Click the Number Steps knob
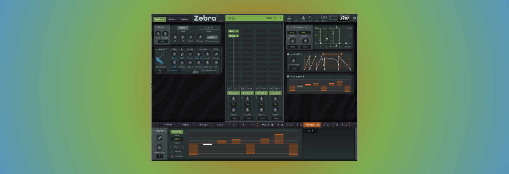 click(159, 148)
